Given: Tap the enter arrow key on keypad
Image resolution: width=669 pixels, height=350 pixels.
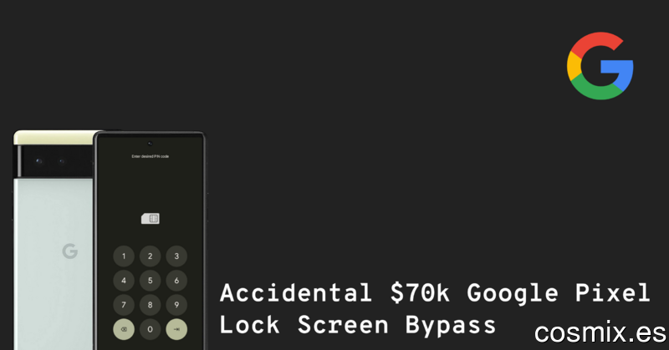Looking at the screenshot, I should 176,329.
